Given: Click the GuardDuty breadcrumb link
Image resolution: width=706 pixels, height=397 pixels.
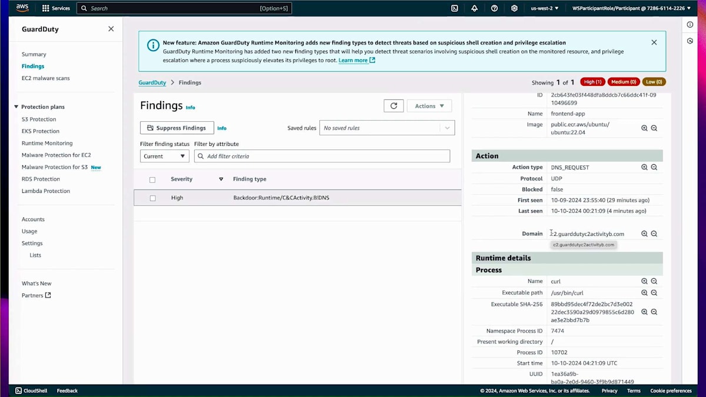Looking at the screenshot, I should (152, 83).
